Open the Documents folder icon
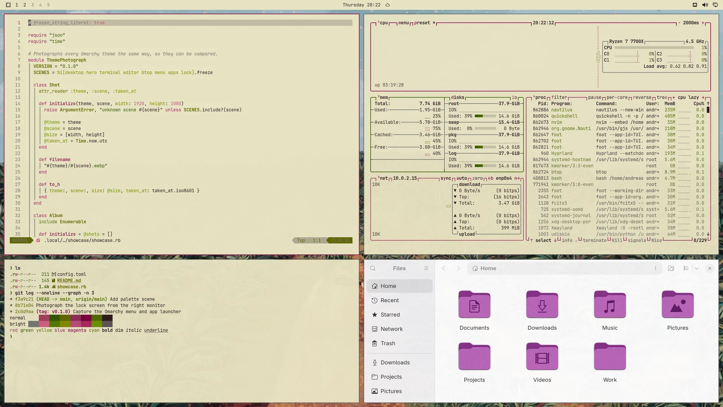This screenshot has width=723, height=407. pyautogui.click(x=474, y=304)
